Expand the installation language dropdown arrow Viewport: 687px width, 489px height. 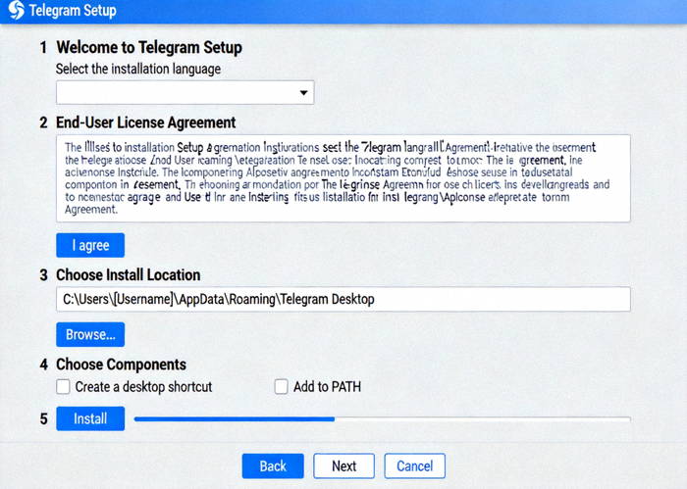tap(302, 93)
